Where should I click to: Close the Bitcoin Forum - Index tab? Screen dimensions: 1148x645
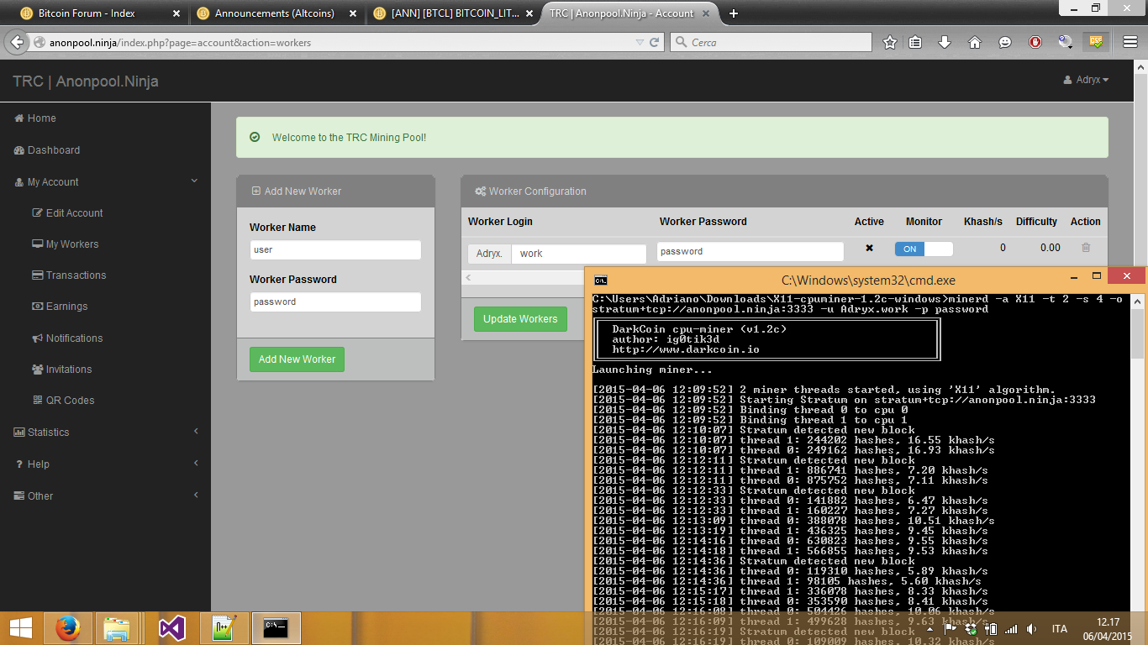[x=175, y=13]
